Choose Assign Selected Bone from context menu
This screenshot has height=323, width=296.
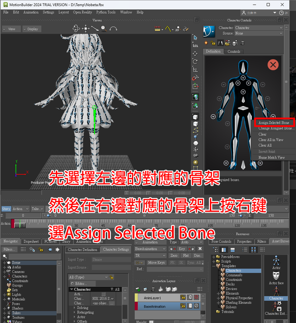(274, 123)
